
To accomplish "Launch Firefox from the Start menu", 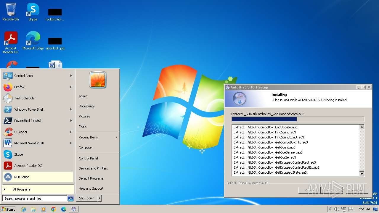I will click(38, 87).
